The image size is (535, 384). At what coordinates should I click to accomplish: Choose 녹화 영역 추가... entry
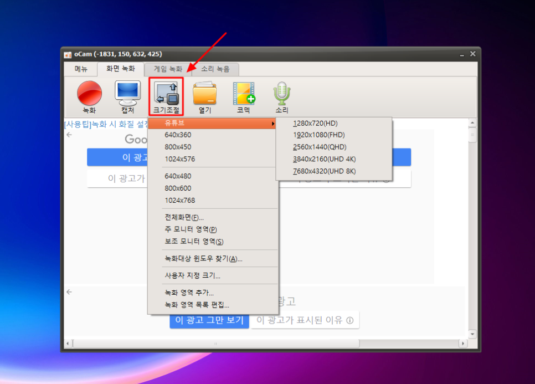pyautogui.click(x=213, y=293)
